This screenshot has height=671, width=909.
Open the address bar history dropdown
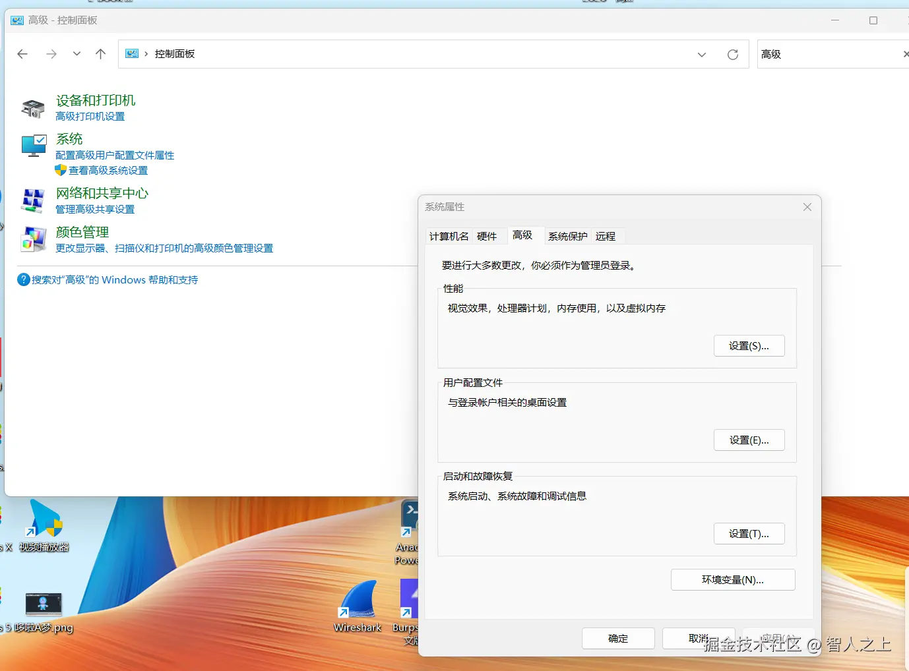point(701,54)
